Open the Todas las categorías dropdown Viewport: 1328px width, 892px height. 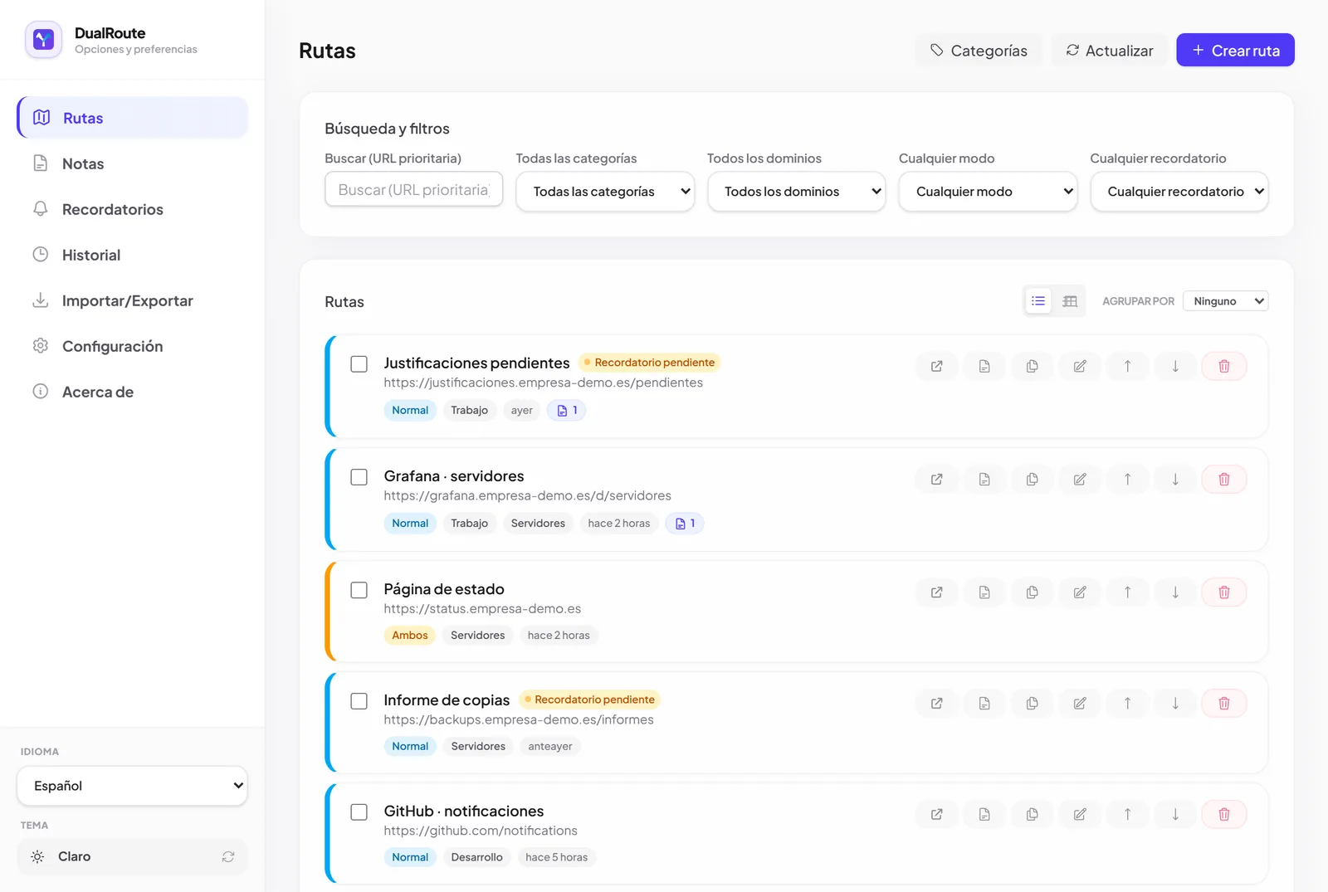click(x=605, y=192)
